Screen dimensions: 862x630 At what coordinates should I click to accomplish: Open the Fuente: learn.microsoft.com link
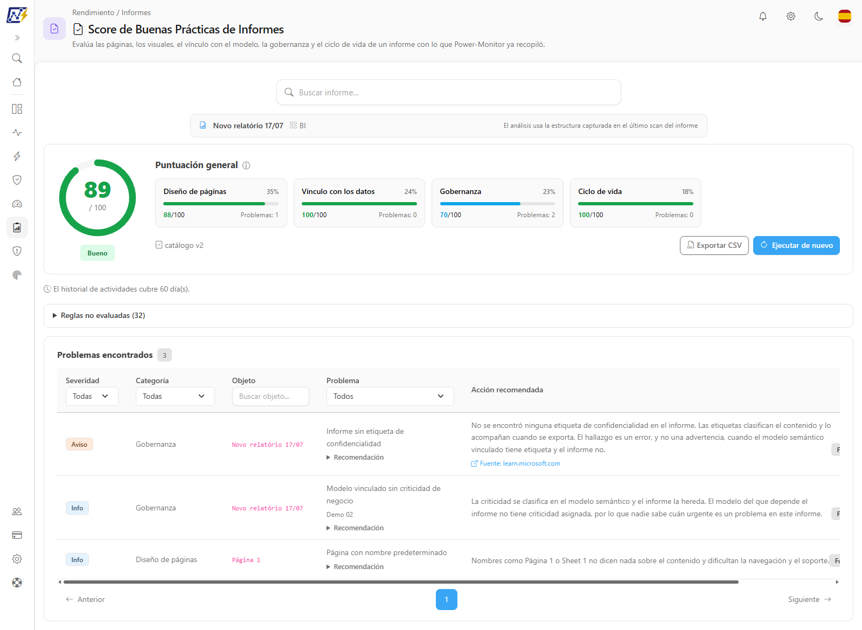(x=516, y=463)
